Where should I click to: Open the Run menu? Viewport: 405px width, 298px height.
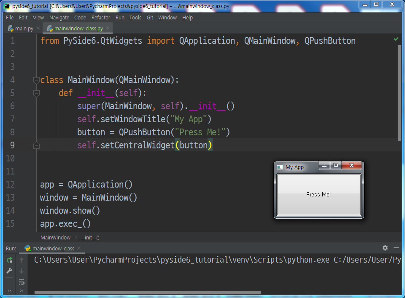click(x=120, y=18)
